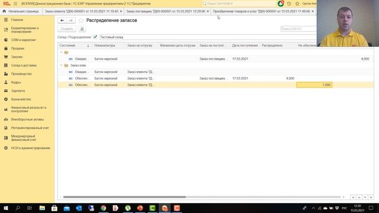Switch to Приобретение товаров и услуг tab
The height and width of the screenshot is (213, 379).
(x=261, y=11)
